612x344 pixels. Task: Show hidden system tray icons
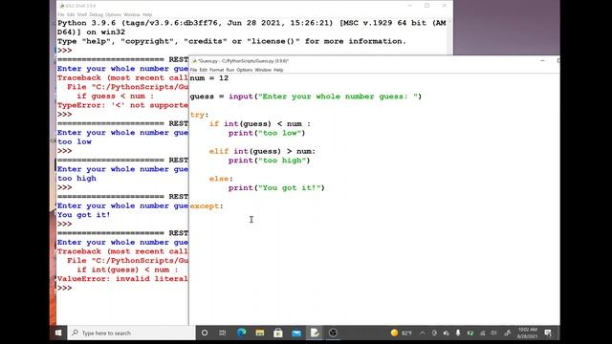[423, 333]
